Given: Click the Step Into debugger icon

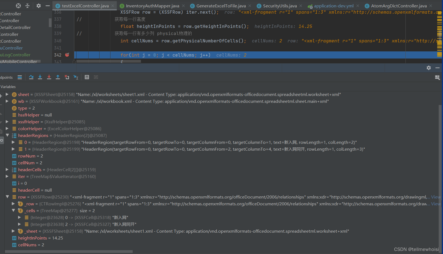Looking at the screenshot, I should 40,77.
